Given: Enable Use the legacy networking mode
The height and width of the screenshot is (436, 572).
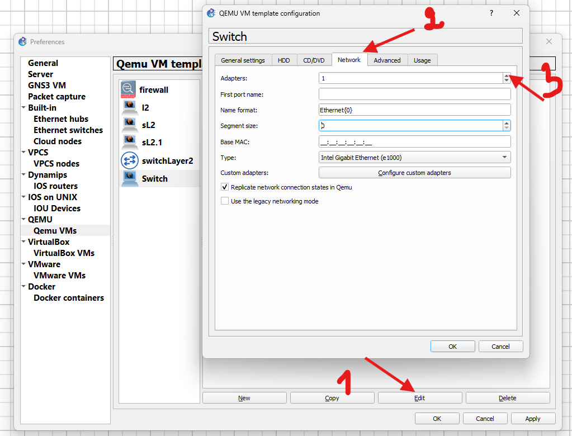Looking at the screenshot, I should coord(225,201).
